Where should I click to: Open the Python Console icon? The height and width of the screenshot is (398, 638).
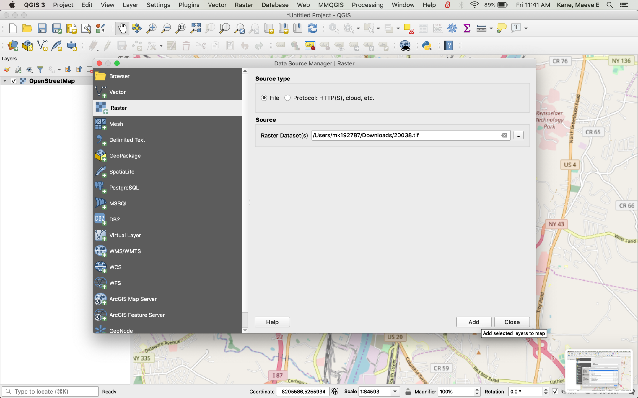(x=427, y=46)
